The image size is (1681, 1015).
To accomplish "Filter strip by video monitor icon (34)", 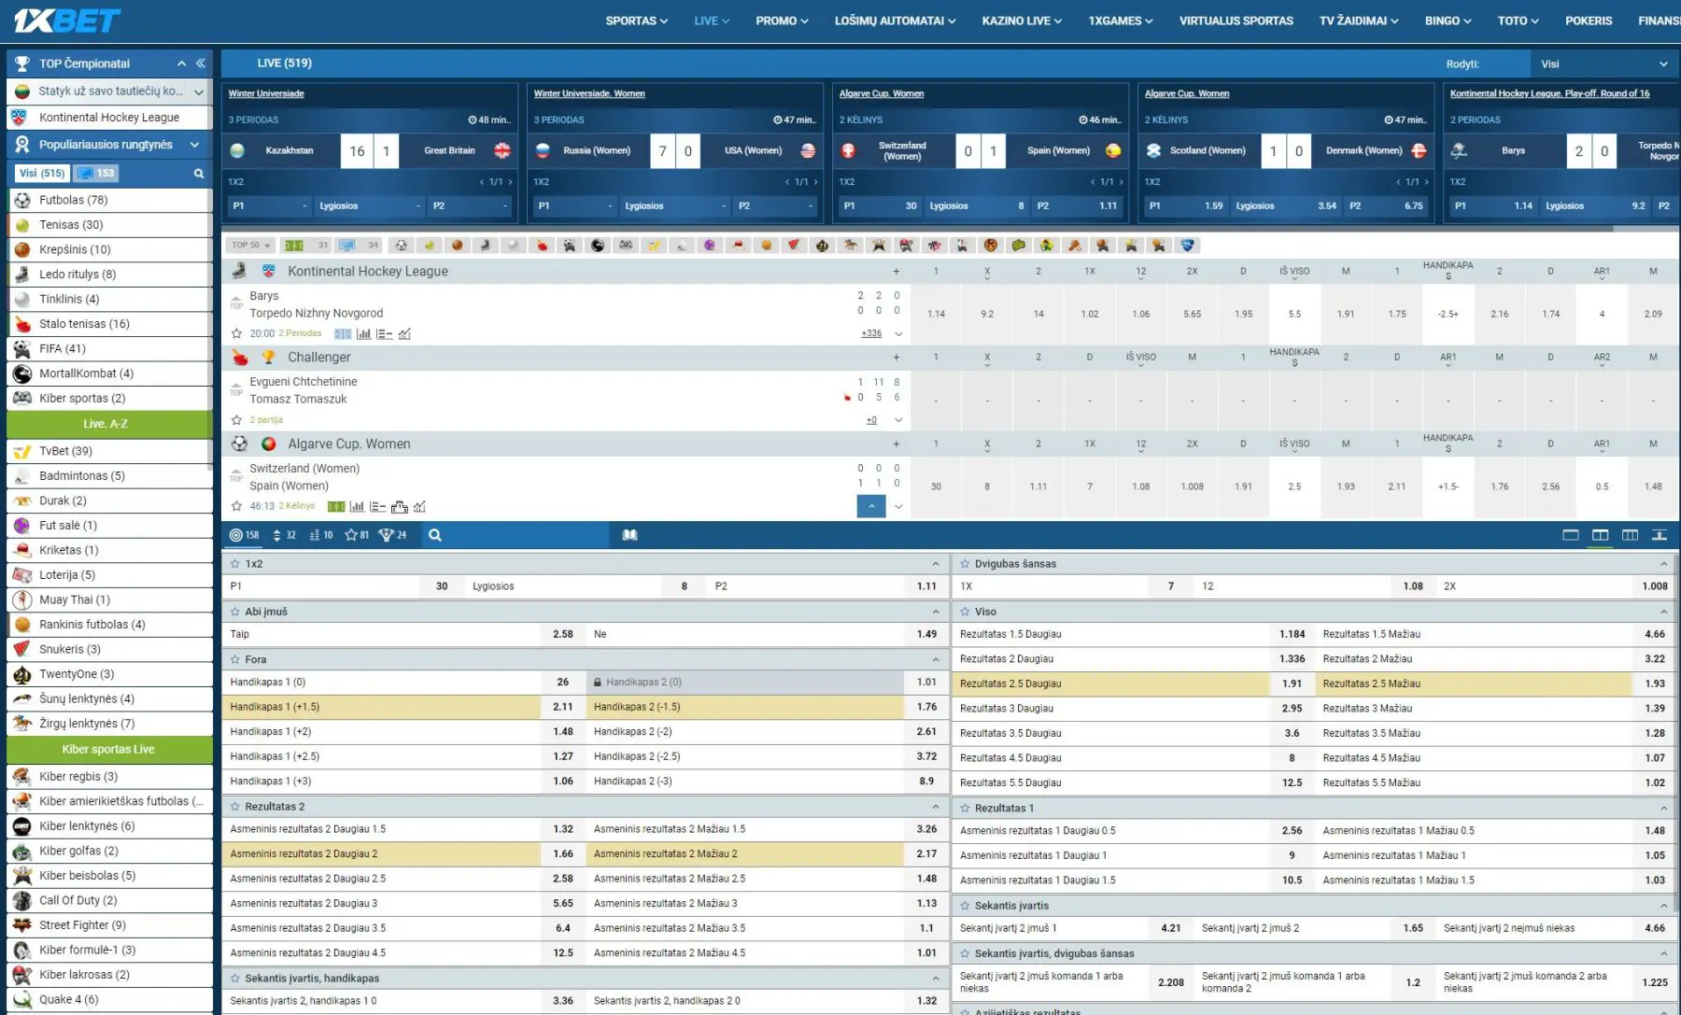I will click(x=359, y=246).
